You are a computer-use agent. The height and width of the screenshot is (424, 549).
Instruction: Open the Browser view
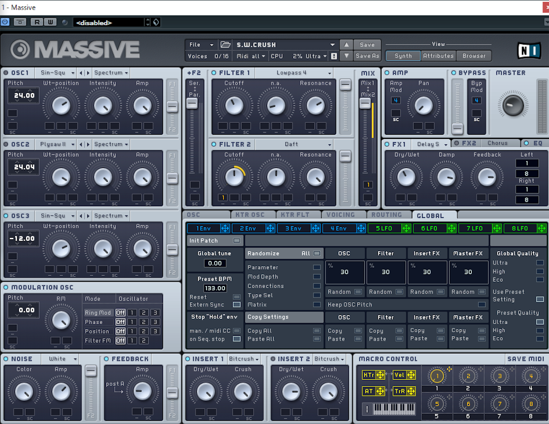click(x=474, y=56)
